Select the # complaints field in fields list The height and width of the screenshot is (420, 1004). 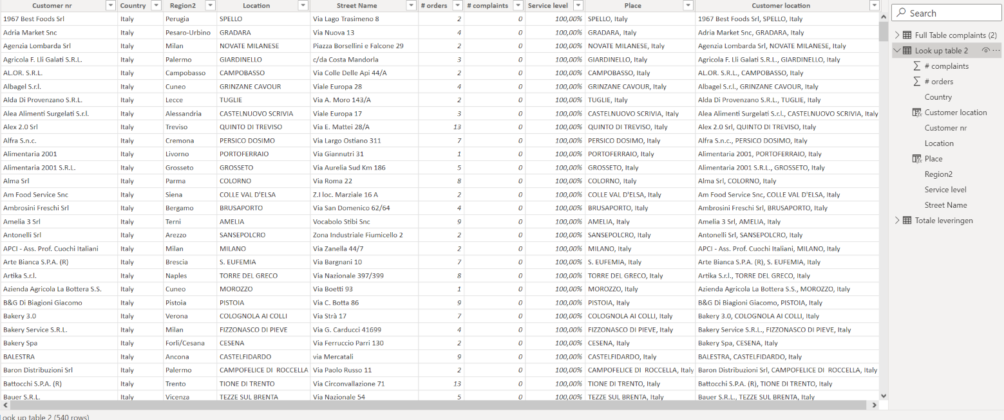tap(947, 66)
